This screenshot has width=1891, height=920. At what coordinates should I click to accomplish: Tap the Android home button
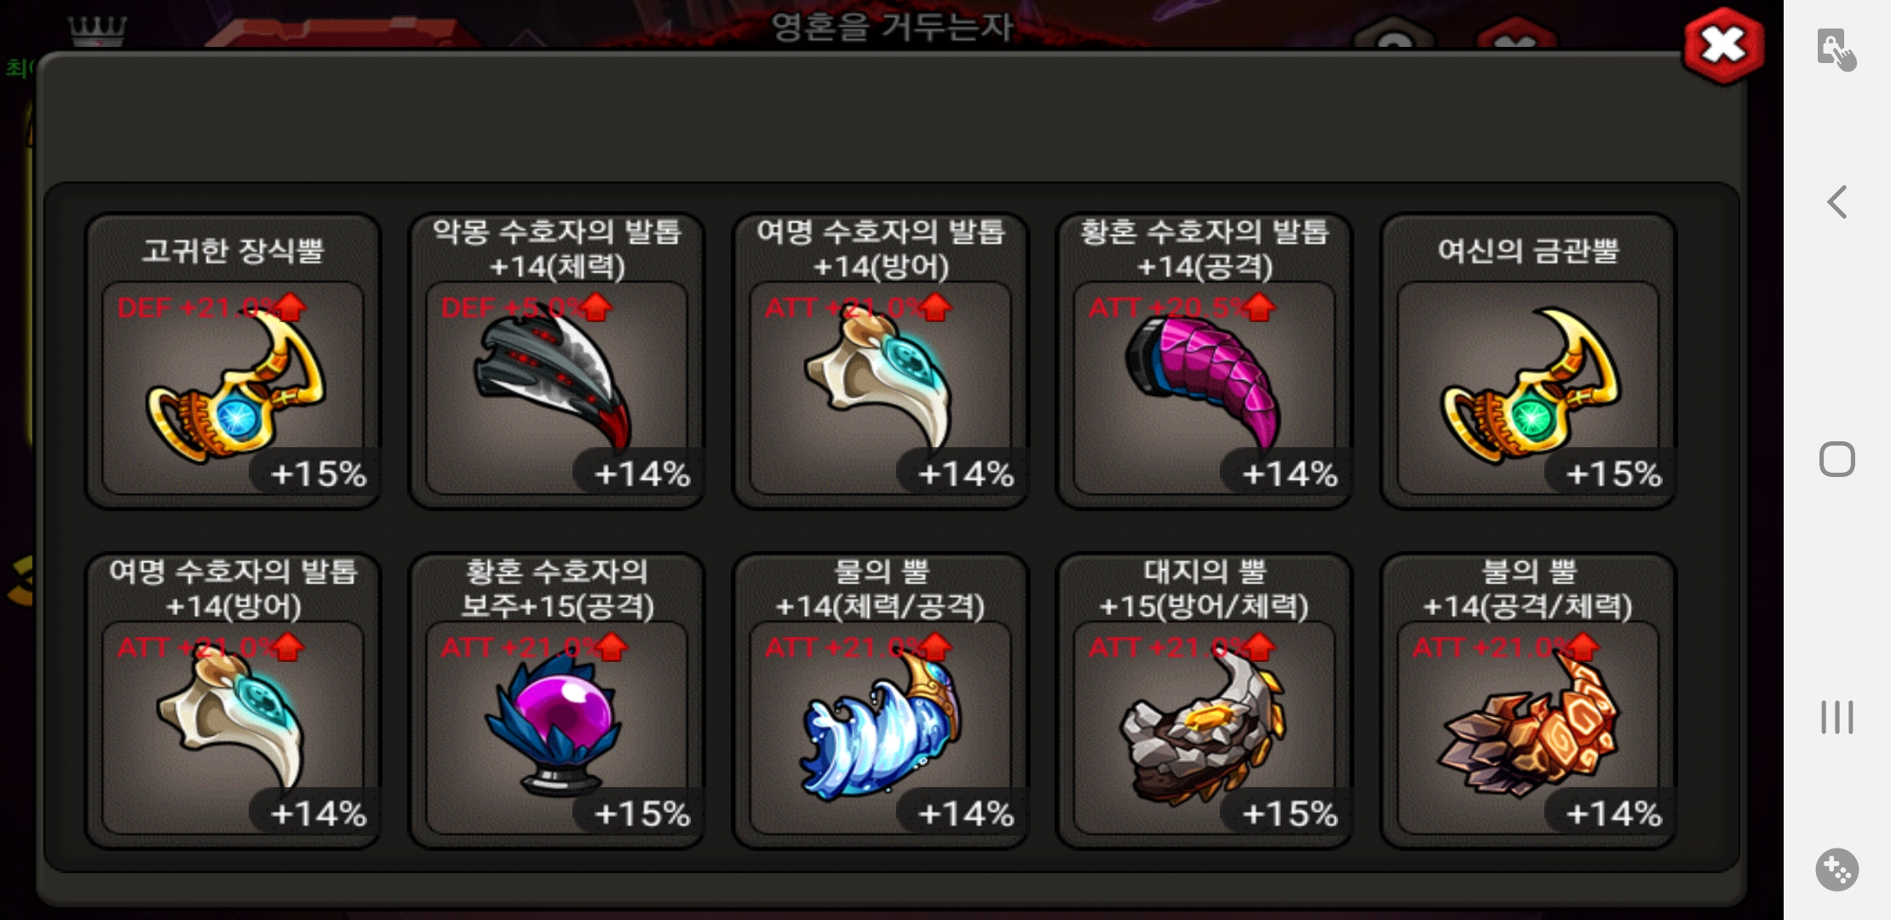[1837, 459]
